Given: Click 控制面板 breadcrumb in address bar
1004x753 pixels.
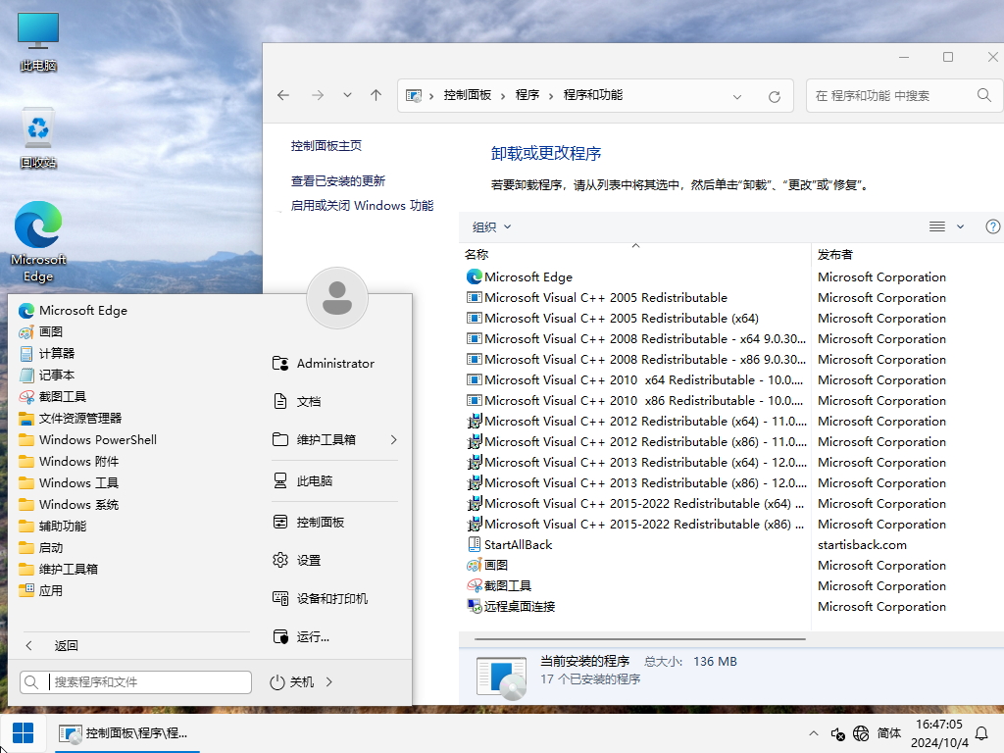Looking at the screenshot, I should [468, 95].
